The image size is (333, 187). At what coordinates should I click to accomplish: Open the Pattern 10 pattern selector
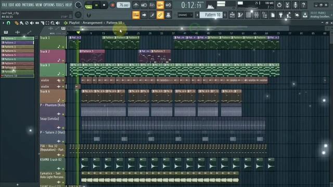click(x=211, y=15)
